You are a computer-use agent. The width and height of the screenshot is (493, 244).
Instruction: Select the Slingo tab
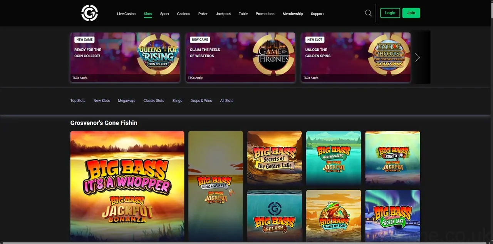pos(177,101)
